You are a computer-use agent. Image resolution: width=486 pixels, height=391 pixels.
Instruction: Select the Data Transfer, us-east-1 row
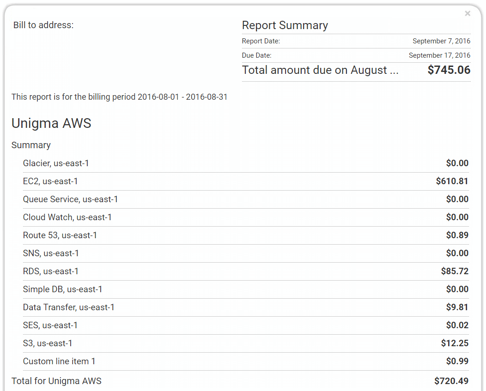(246, 307)
